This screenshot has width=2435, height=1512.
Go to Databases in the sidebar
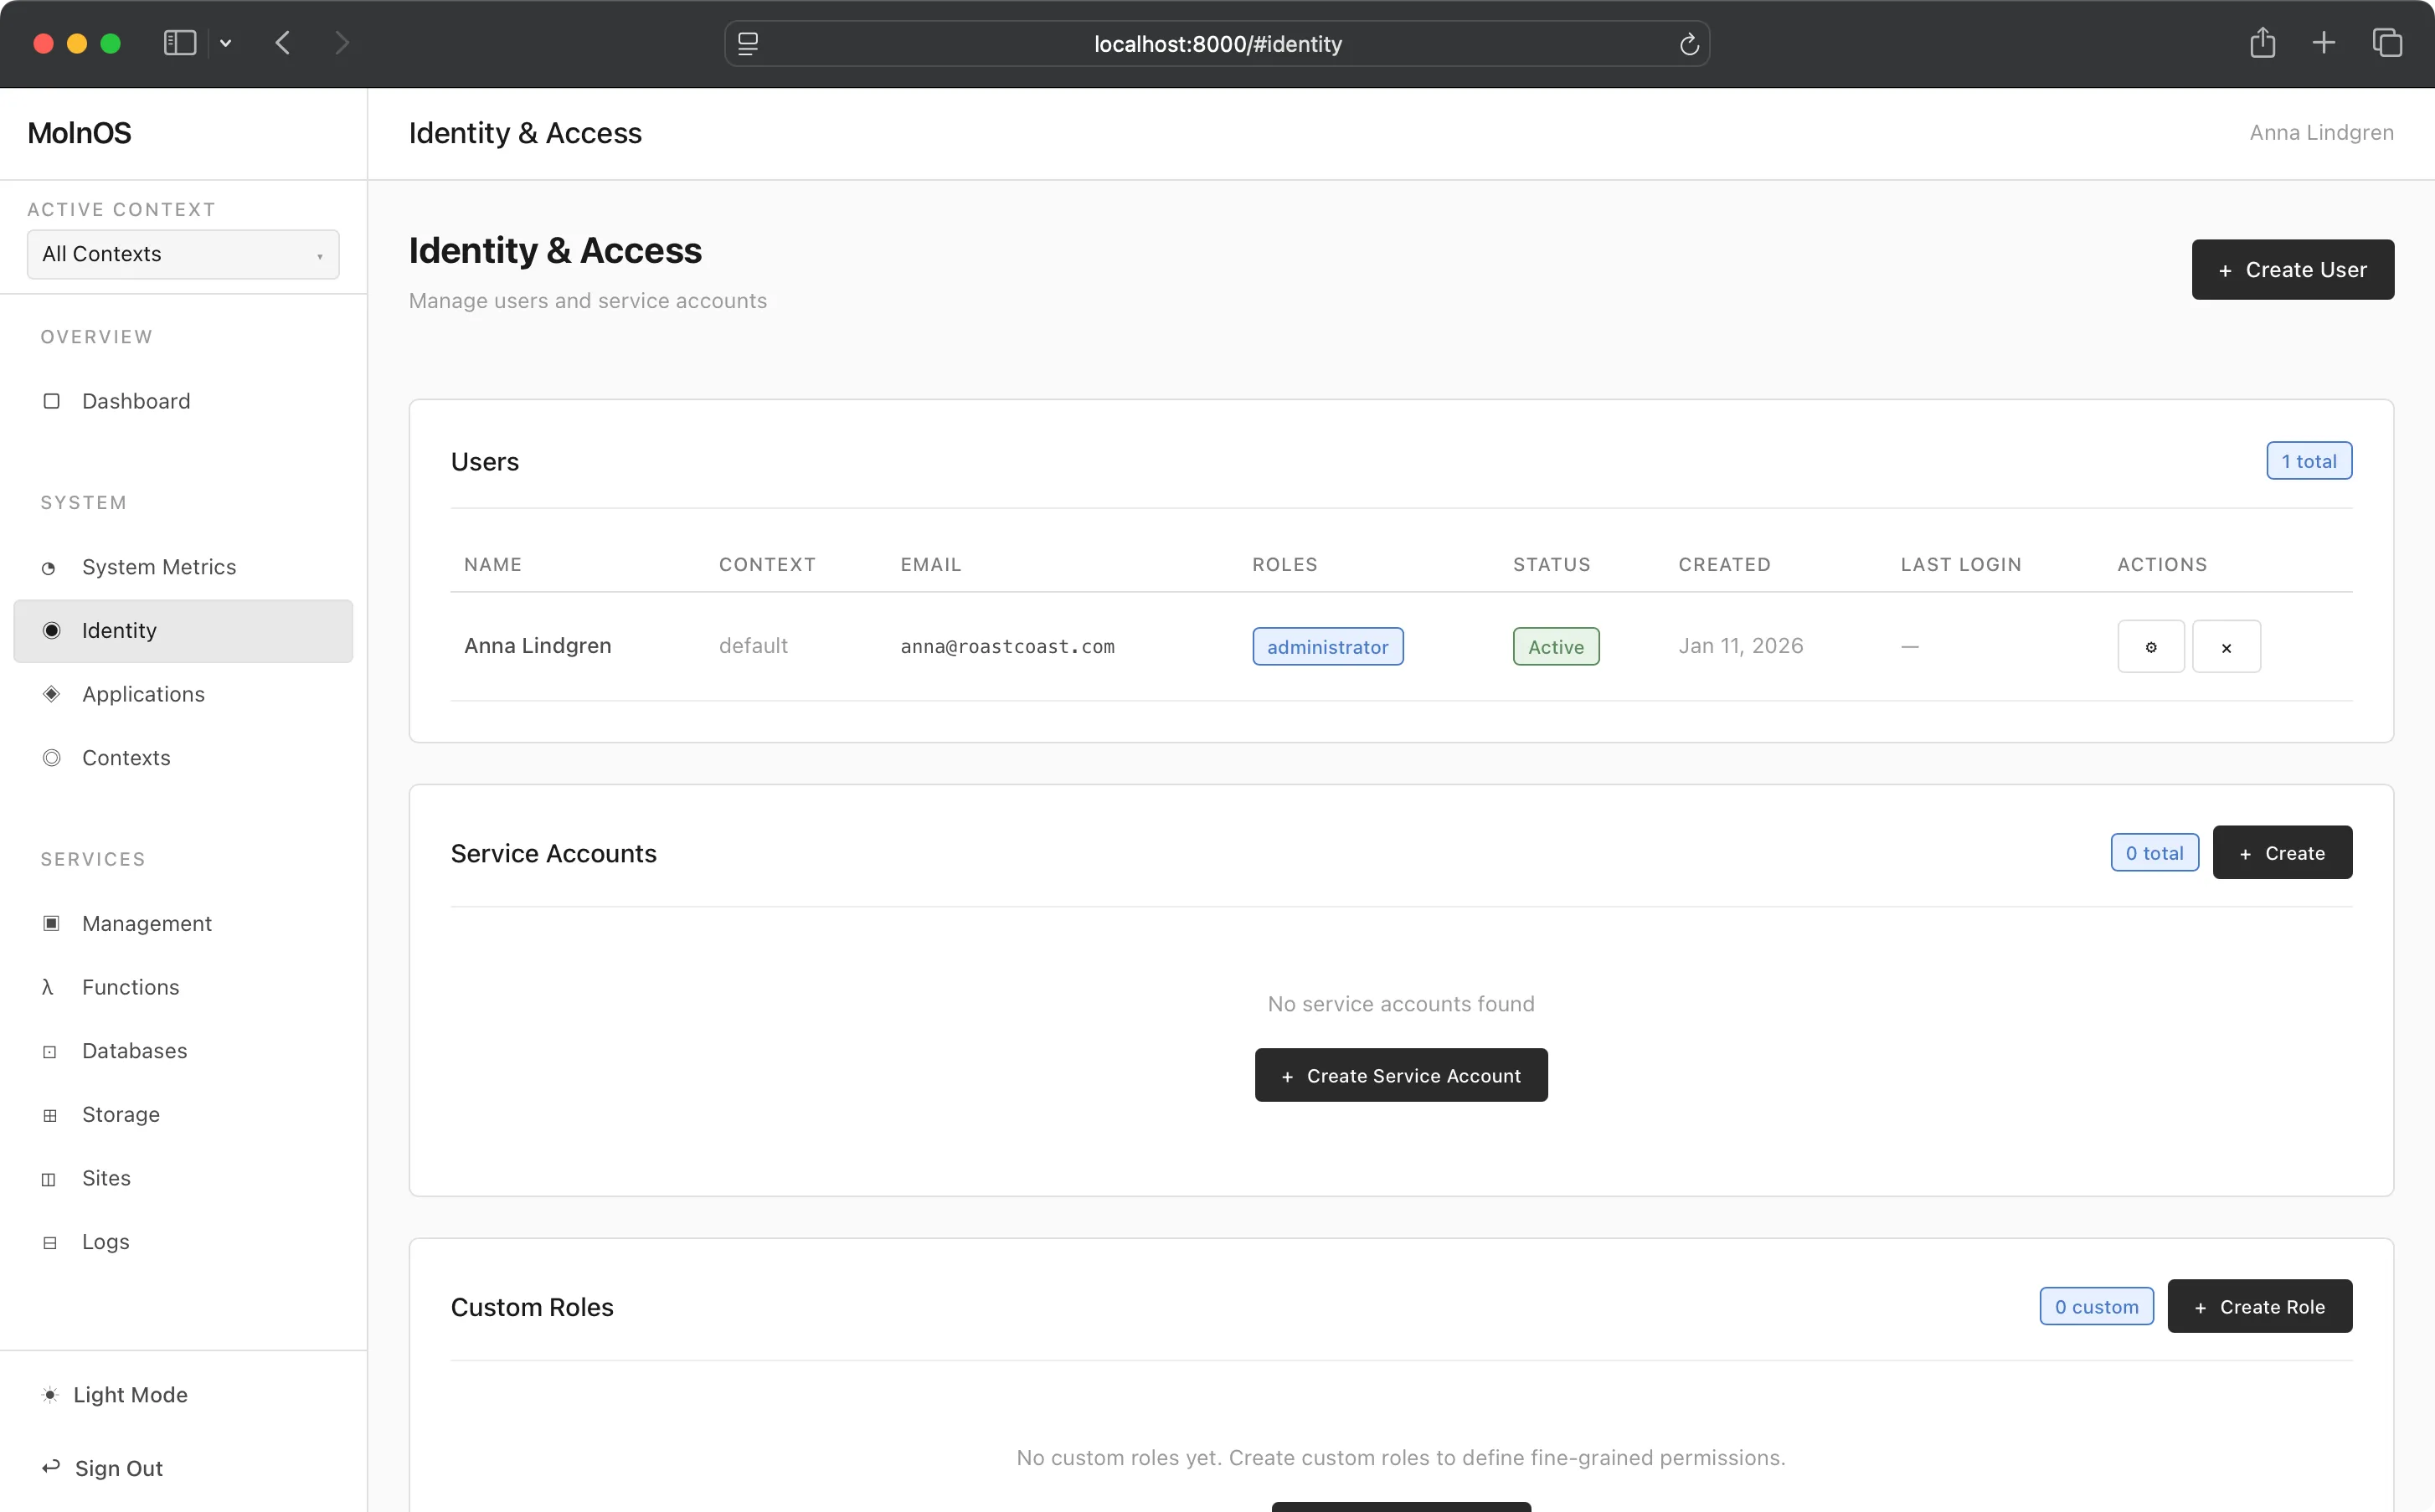pos(134,1050)
